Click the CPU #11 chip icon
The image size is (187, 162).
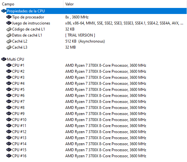(9, 125)
